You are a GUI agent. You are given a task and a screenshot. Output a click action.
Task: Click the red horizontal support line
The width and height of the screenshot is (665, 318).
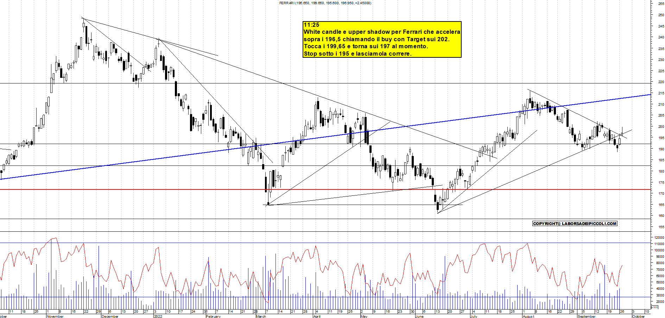(x=325, y=189)
